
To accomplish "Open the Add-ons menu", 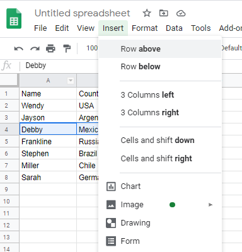I will coord(231,28).
